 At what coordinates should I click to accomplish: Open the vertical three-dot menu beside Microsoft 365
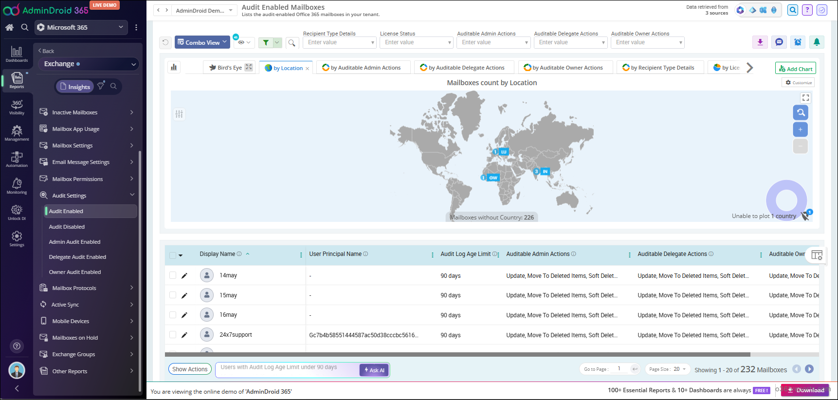click(136, 27)
